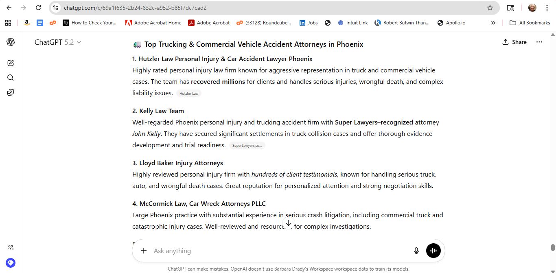Show more bookmarks with double chevron
Viewport: 556px width, 273px height.
tap(493, 23)
